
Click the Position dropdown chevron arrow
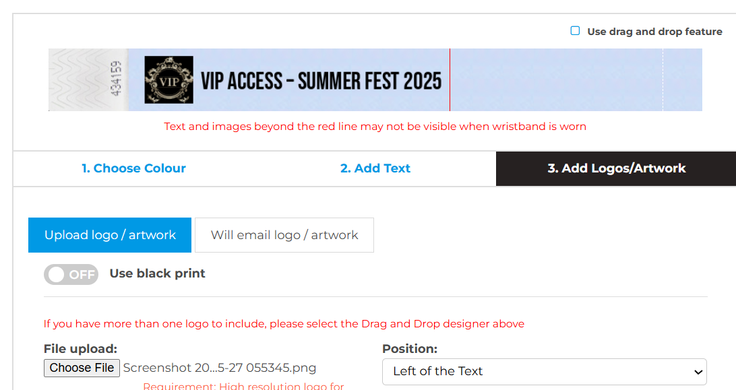tap(697, 372)
